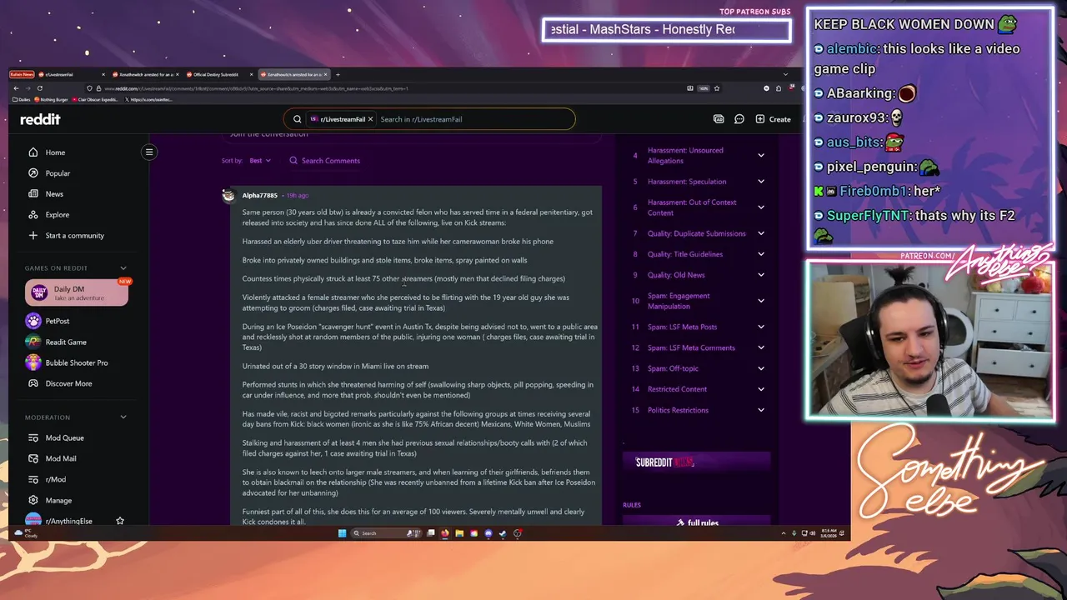1067x600 pixels.
Task: Open the Nothing Burger bookmark
Action: point(52,99)
